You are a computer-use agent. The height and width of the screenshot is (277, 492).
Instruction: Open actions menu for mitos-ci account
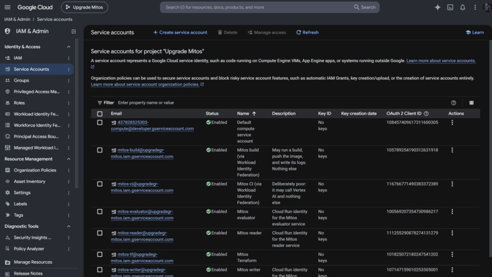coord(452,184)
